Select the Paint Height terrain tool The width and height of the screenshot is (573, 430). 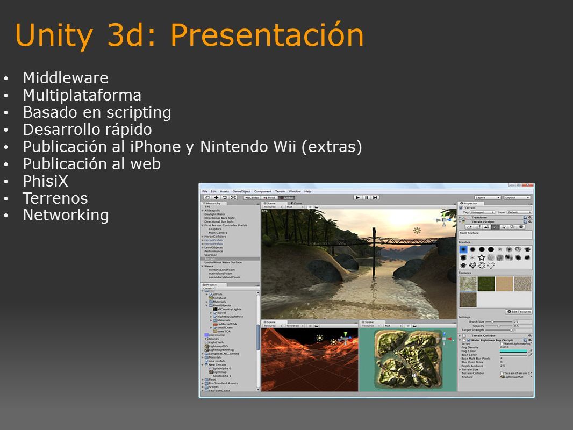click(478, 227)
